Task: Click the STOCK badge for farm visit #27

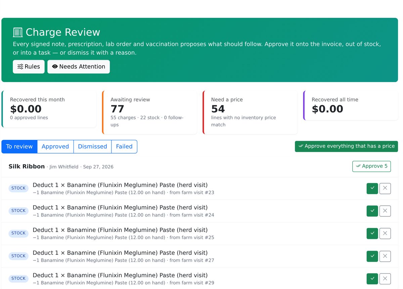Action: tap(18, 256)
